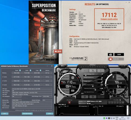Screen dimensions: 131x120
Task: Click the Memory Read value field
Action: [17, 73]
